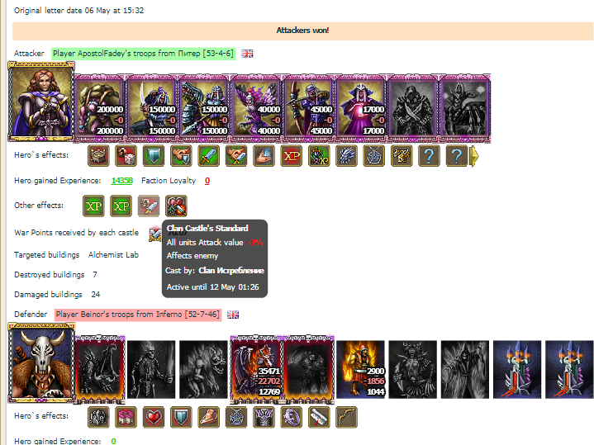The width and height of the screenshot is (594, 445).
Task: Open Player ApostolFadey's troops link
Action: coord(143,54)
